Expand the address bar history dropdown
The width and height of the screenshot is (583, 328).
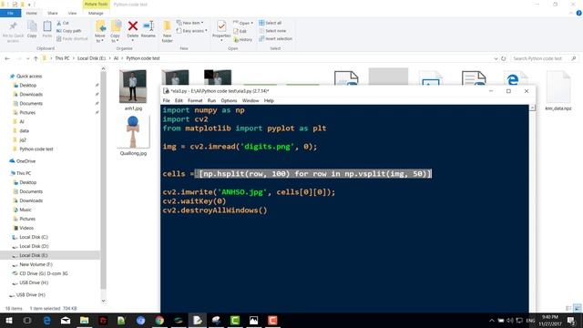pyautogui.click(x=496, y=58)
